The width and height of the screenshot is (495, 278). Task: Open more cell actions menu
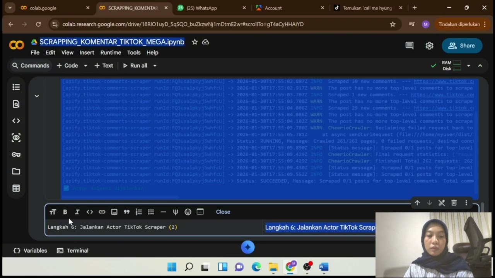[466, 203]
